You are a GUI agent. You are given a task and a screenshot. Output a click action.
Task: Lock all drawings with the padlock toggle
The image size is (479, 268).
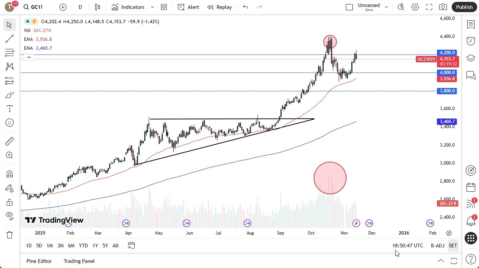coord(10,201)
